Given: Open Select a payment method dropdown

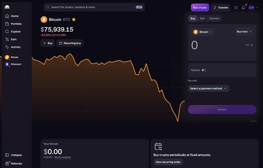Looking at the screenshot, I should point(208,88).
